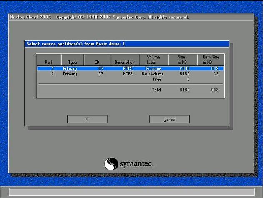Screen dimensions: 263x198
Task: Click part number 2 in table
Action: point(53,74)
